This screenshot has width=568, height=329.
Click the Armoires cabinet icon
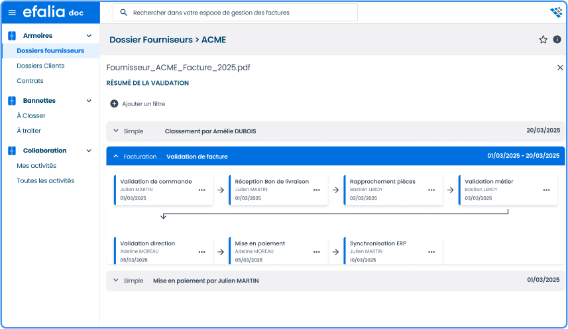coord(12,36)
